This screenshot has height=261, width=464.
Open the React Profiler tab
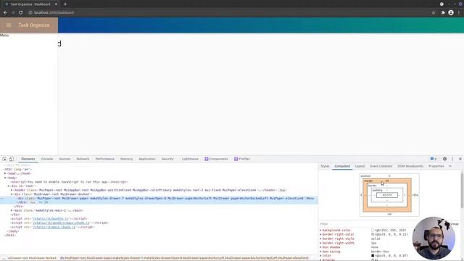pos(242,159)
